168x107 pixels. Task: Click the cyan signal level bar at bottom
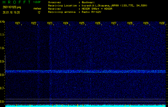click(85, 106)
